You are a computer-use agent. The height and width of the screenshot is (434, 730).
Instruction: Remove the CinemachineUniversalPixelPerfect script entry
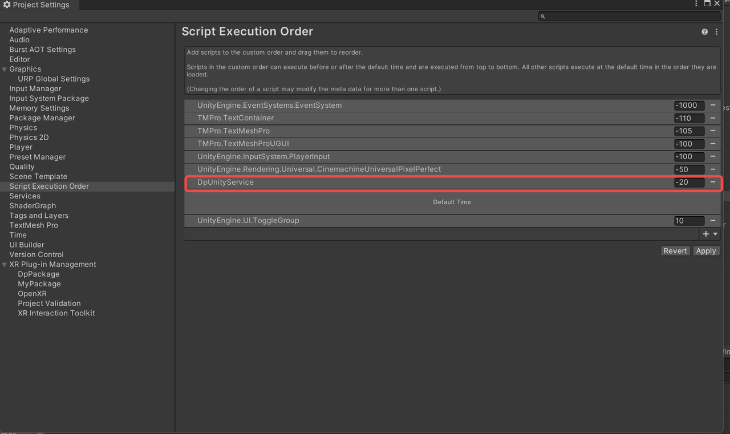(x=713, y=169)
